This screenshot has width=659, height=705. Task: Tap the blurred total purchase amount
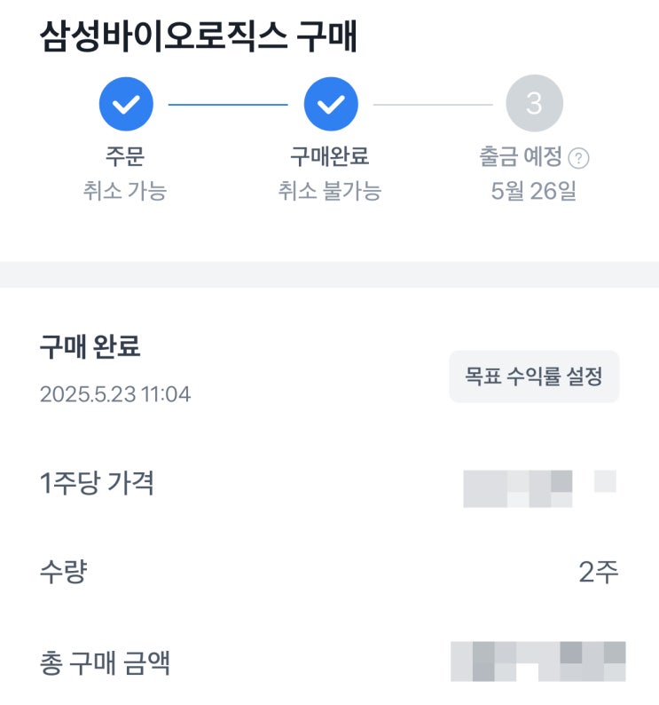[538, 661]
